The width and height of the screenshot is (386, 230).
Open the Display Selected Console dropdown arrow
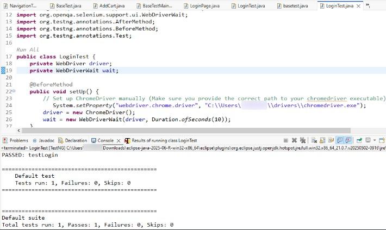pyautogui.click(x=375, y=140)
